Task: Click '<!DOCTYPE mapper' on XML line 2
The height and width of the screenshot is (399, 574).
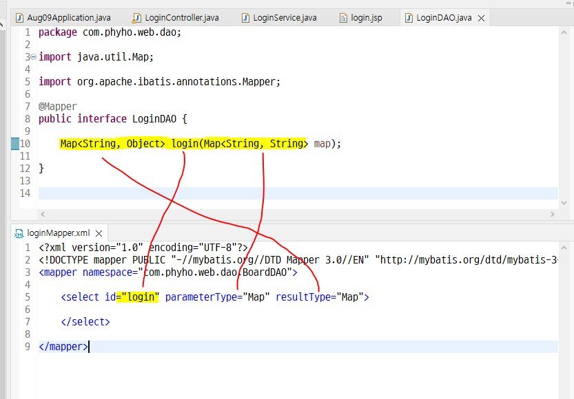Action: (x=83, y=260)
